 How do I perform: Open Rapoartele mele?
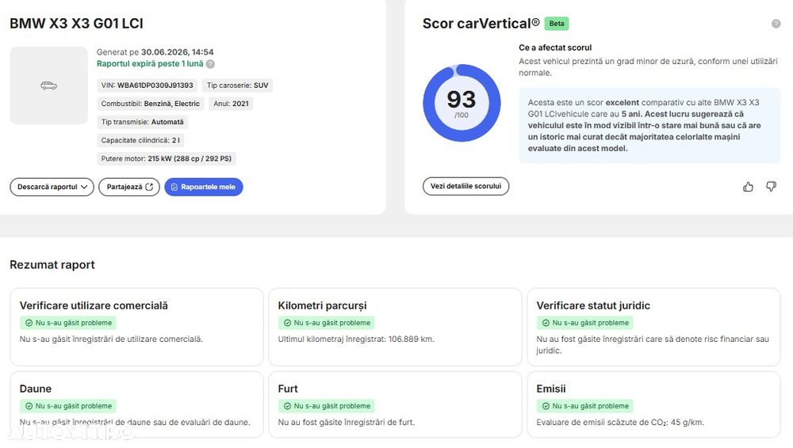click(203, 187)
